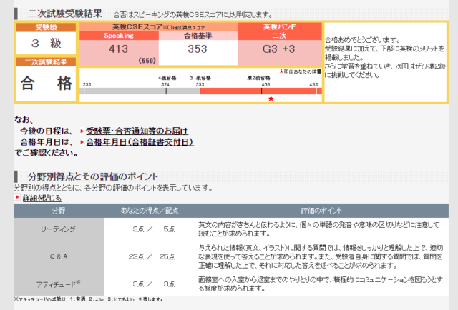
Task: Select the リーディング row label
Action: pos(59,229)
